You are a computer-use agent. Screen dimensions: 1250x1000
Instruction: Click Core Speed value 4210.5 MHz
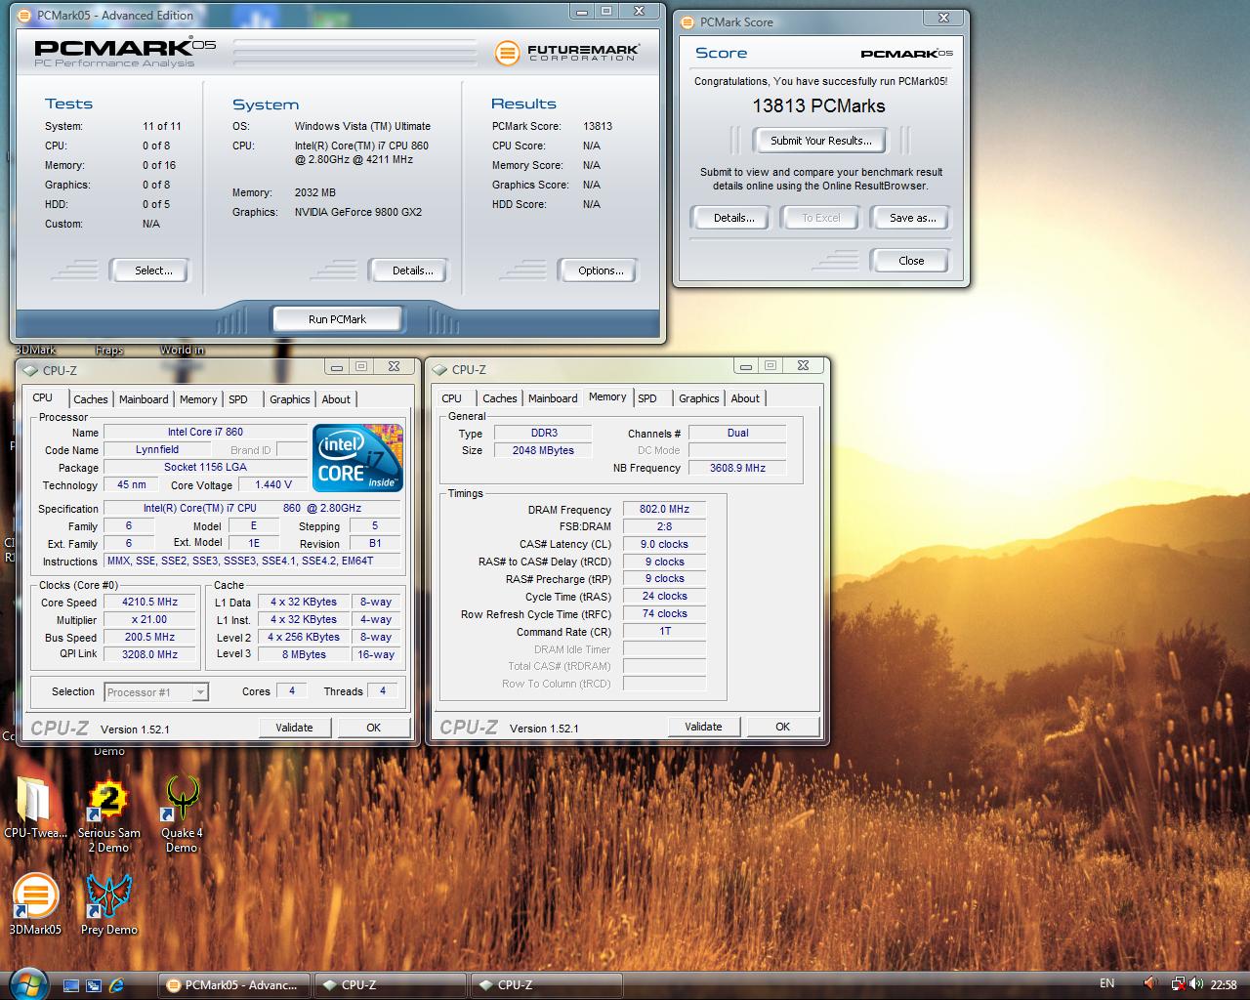149,603
